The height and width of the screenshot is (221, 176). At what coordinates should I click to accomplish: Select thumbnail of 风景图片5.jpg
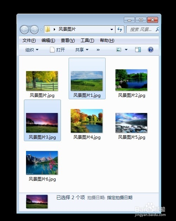[131, 123]
